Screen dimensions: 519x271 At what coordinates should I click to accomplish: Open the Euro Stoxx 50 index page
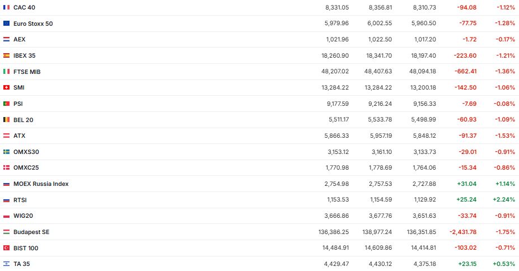click(x=33, y=24)
